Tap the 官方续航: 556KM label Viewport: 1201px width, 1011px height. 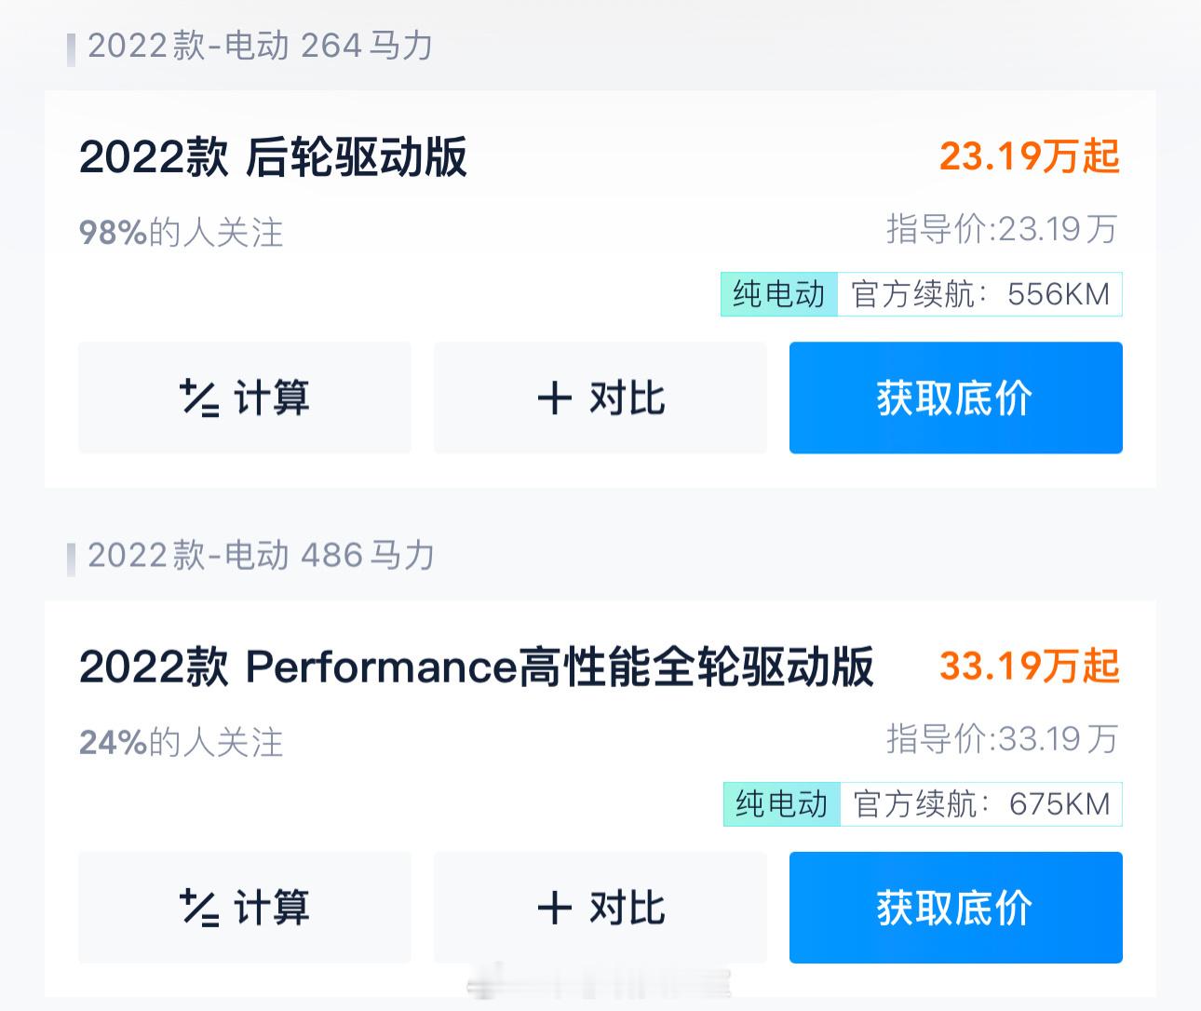(x=980, y=294)
